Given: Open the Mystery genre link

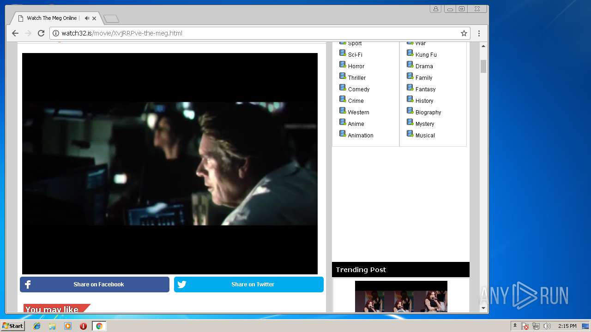Looking at the screenshot, I should coord(425,124).
